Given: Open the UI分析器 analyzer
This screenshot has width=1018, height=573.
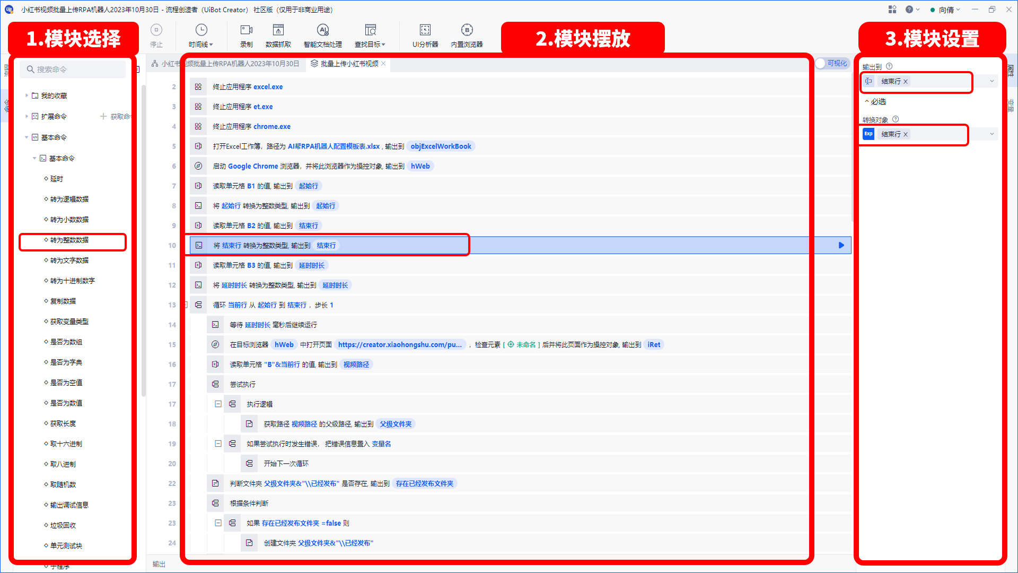Looking at the screenshot, I should 425,36.
